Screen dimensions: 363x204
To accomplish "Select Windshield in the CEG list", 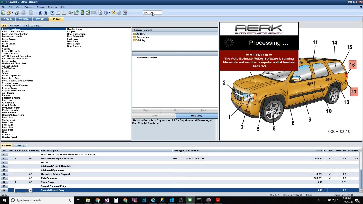I will tap(8, 103).
